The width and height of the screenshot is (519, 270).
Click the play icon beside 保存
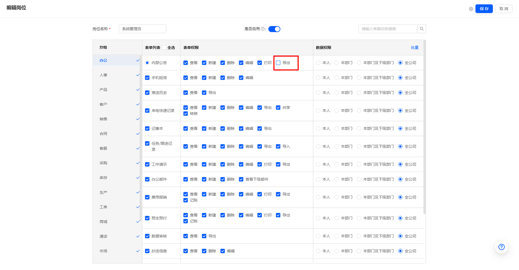pos(471,9)
